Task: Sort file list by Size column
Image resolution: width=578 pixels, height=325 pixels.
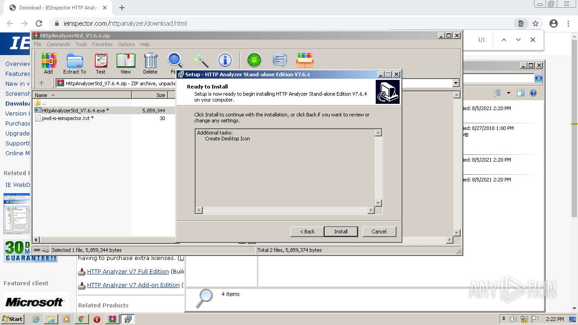Action: (149, 95)
